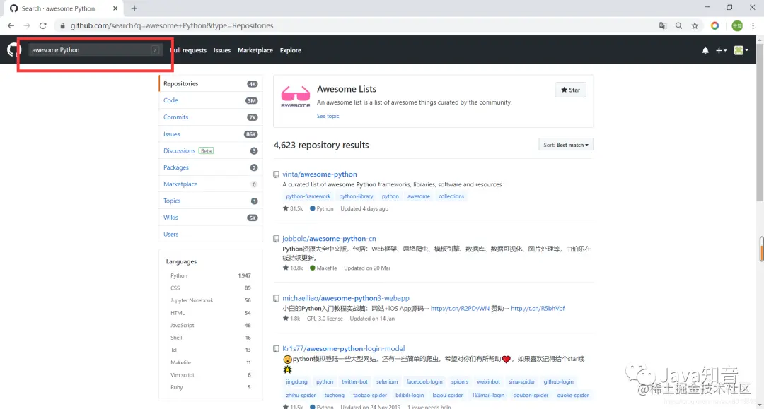This screenshot has width=764, height=409.
Task: Click the zoom magnifier icon in address bar
Action: [x=678, y=25]
